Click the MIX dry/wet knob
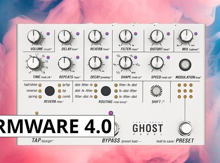This screenshot has height=163, width=220. click(186, 36)
